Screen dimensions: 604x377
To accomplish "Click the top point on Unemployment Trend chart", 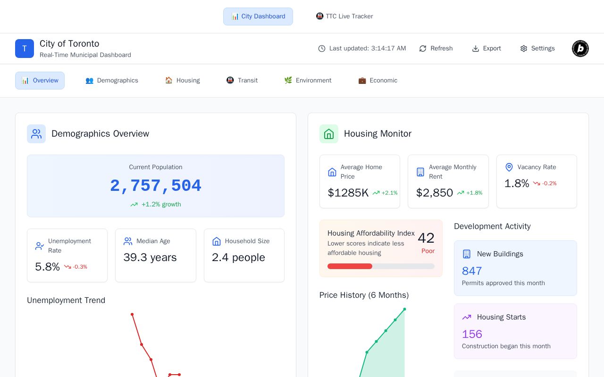I will click(x=132, y=314).
